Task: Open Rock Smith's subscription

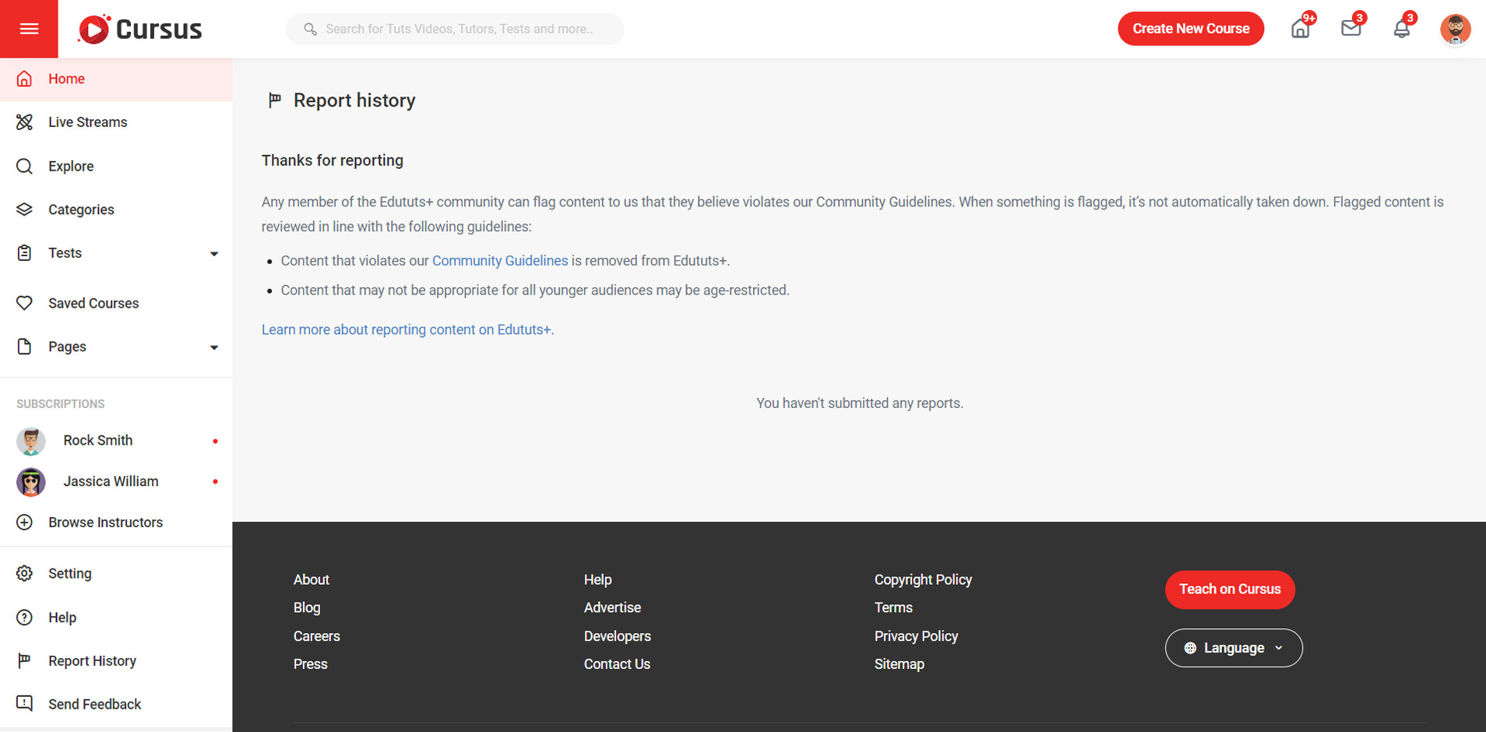Action: (98, 441)
